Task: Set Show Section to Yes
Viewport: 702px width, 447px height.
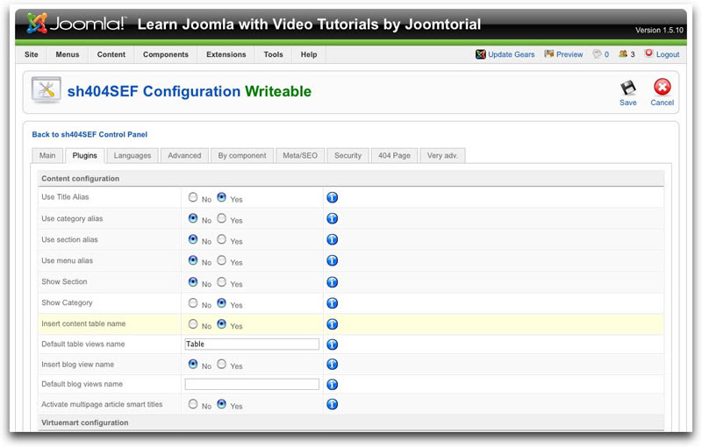Action: tap(222, 281)
